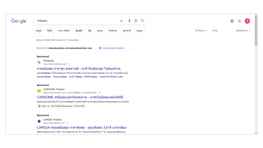Open CARS24 ad three-dot menu
Screen dimensions: 263x148
pyautogui.click(x=67, y=123)
